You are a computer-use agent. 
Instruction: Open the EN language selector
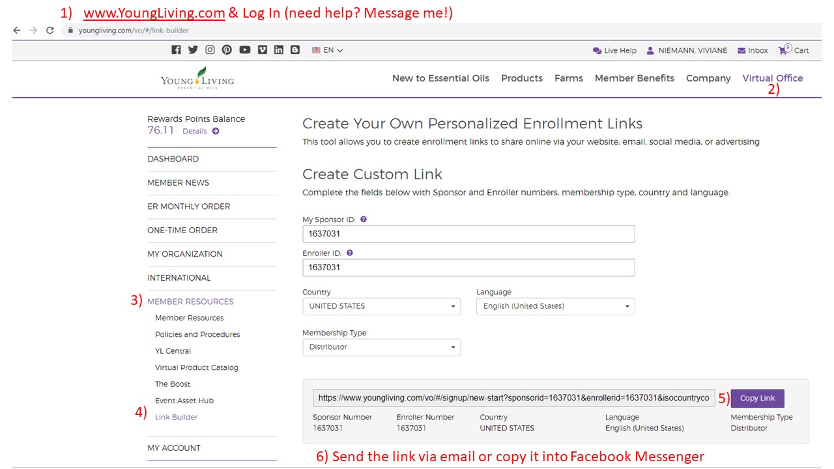(327, 50)
